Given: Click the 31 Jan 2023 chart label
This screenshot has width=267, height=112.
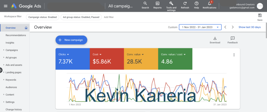Looking at the screenshot, I should [220, 104].
